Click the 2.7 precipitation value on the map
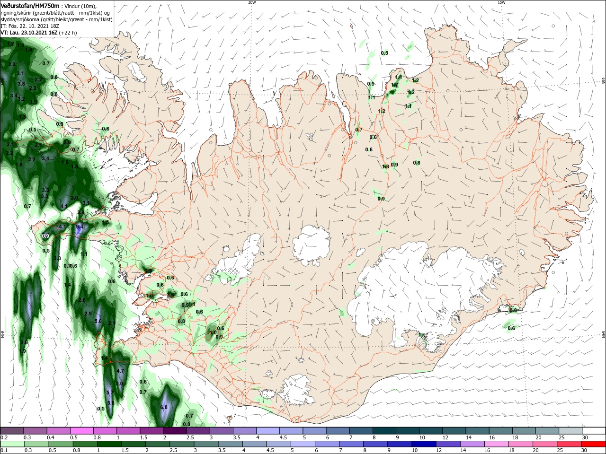 [x=32, y=160]
